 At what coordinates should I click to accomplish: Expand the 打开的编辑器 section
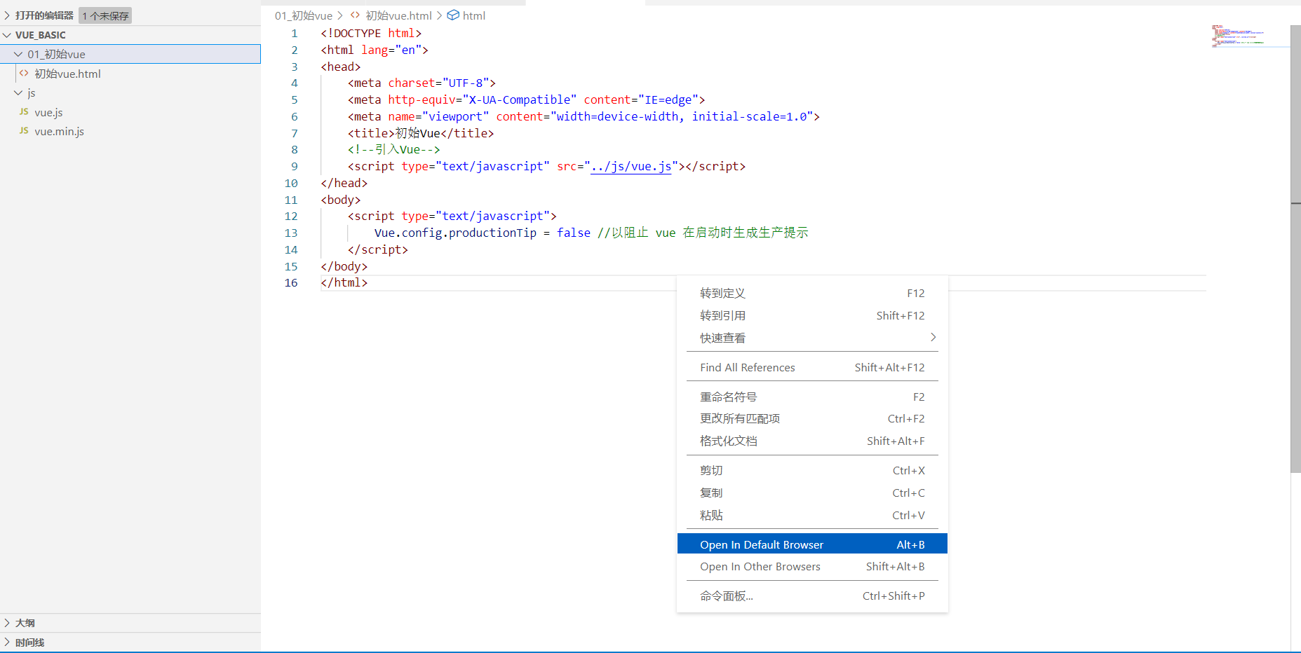7,15
